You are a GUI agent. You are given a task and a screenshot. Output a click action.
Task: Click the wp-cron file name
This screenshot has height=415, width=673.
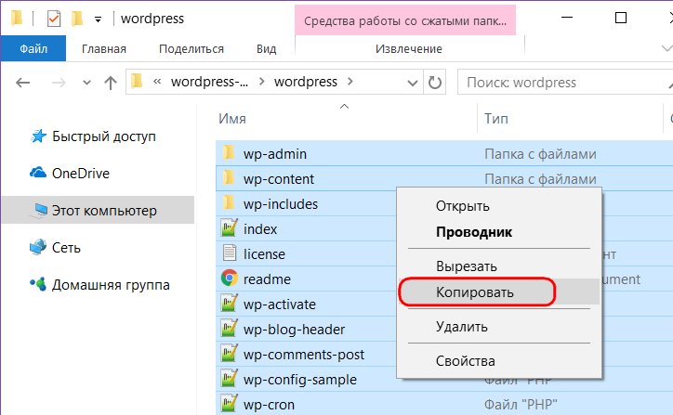pos(269,405)
